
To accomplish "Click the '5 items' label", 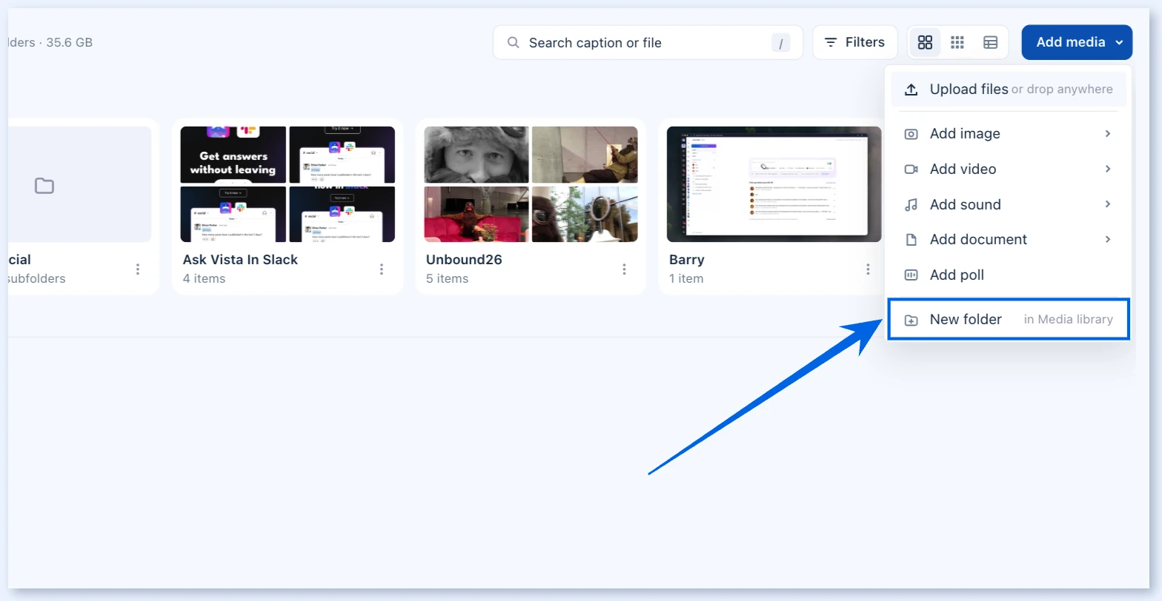I will point(447,279).
